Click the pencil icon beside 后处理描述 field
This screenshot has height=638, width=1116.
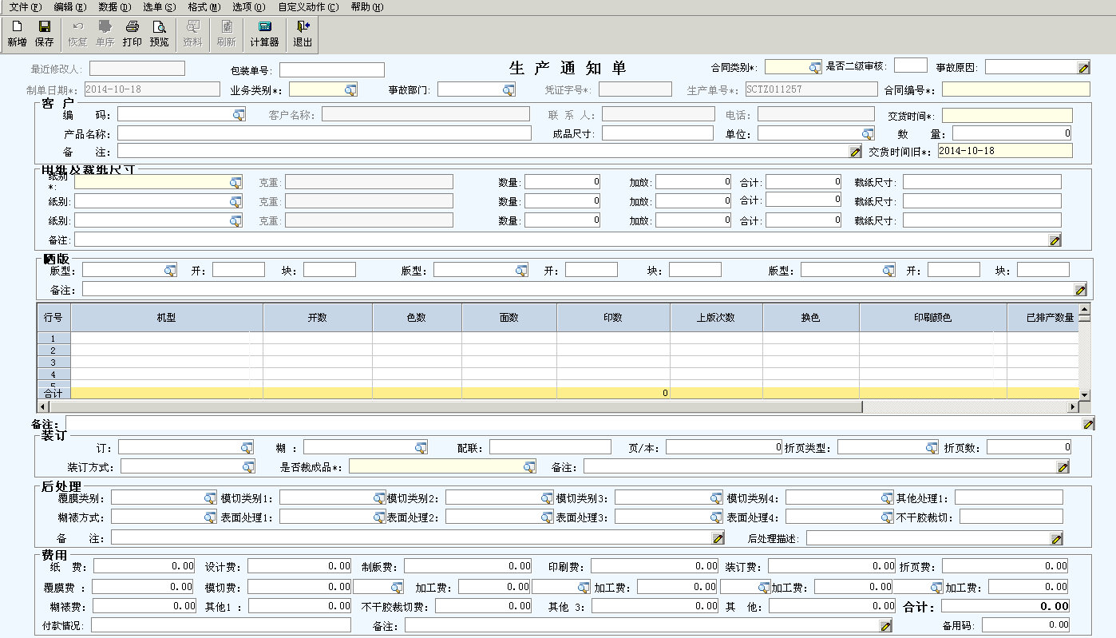[1056, 539]
